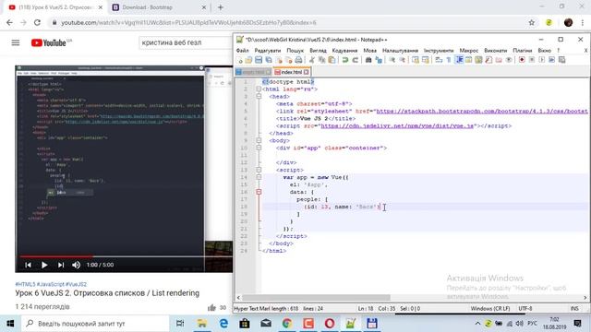Redo the edit via toolbar
This screenshot has width=591, height=332.
pyautogui.click(x=355, y=60)
